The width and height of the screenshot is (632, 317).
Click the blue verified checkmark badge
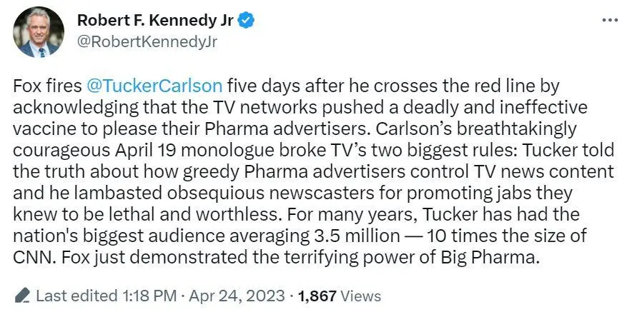point(247,21)
